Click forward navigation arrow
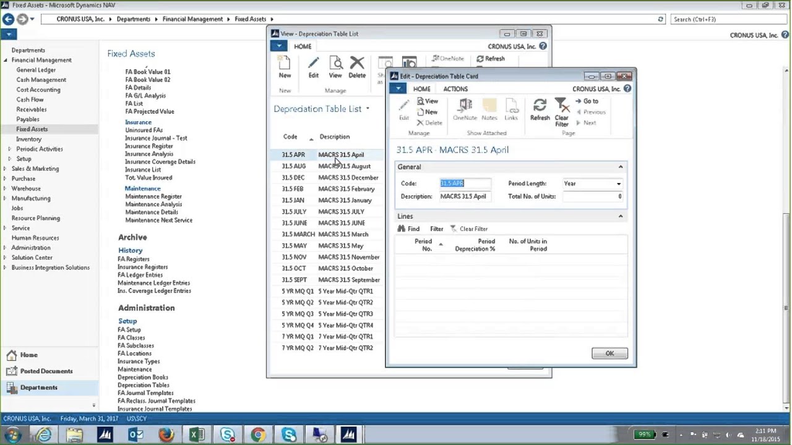Image resolution: width=792 pixels, height=445 pixels. pos(23,19)
